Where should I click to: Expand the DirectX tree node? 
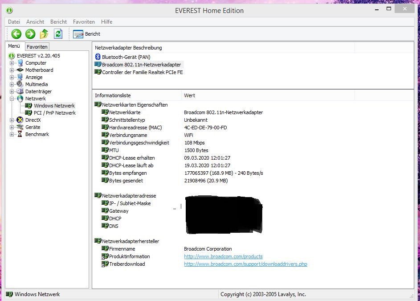(12, 120)
